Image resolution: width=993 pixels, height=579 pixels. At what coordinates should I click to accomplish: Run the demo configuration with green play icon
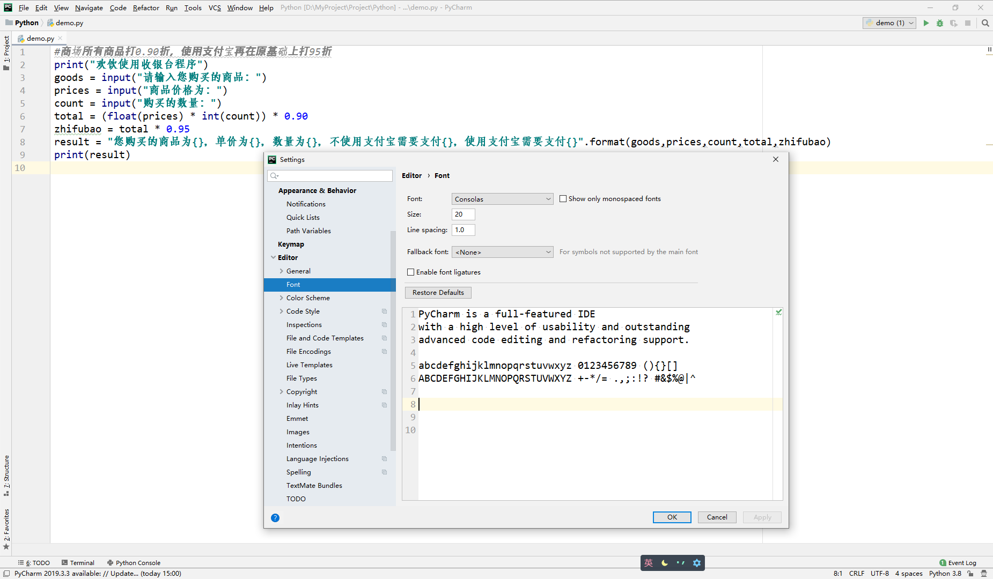pyautogui.click(x=926, y=23)
